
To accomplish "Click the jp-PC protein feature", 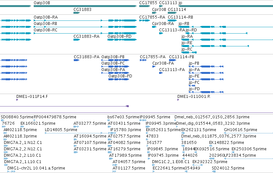I will coord(192,86).
